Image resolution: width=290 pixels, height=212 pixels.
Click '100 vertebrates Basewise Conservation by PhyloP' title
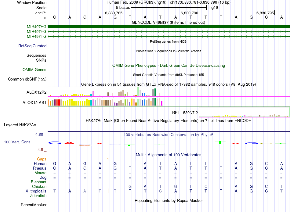point(169,135)
